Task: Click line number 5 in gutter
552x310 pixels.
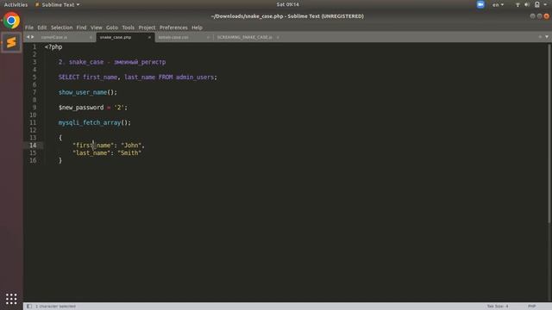Action: coord(34,77)
